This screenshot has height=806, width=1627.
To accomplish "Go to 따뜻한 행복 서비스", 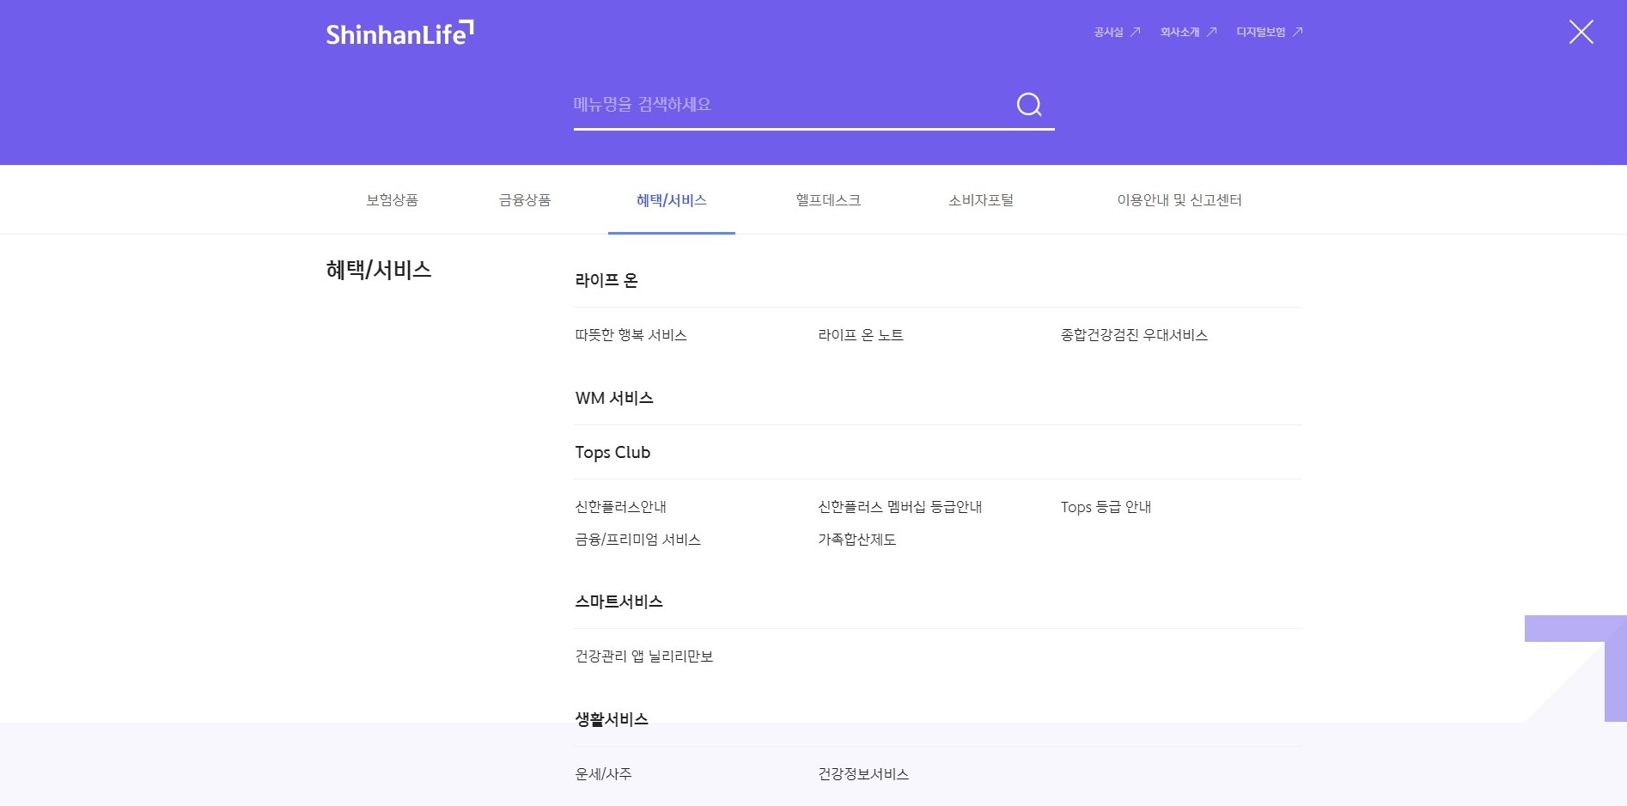I will (631, 335).
